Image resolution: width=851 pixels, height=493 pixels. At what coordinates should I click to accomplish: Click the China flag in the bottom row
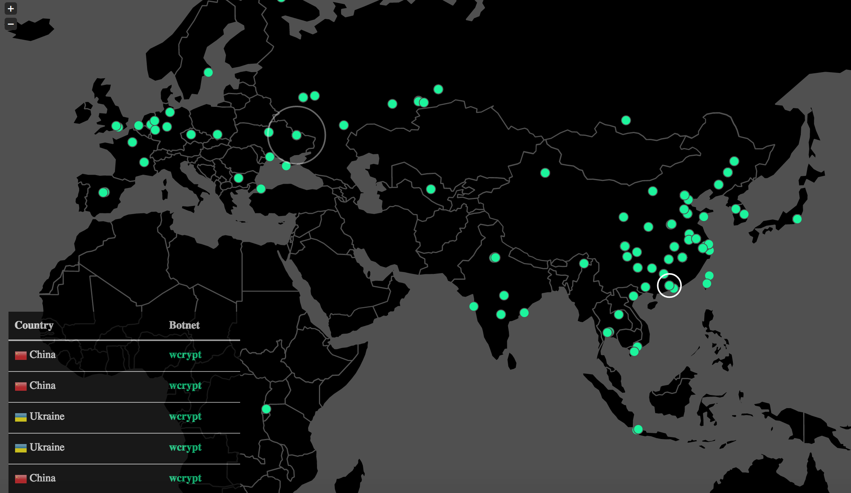point(21,478)
